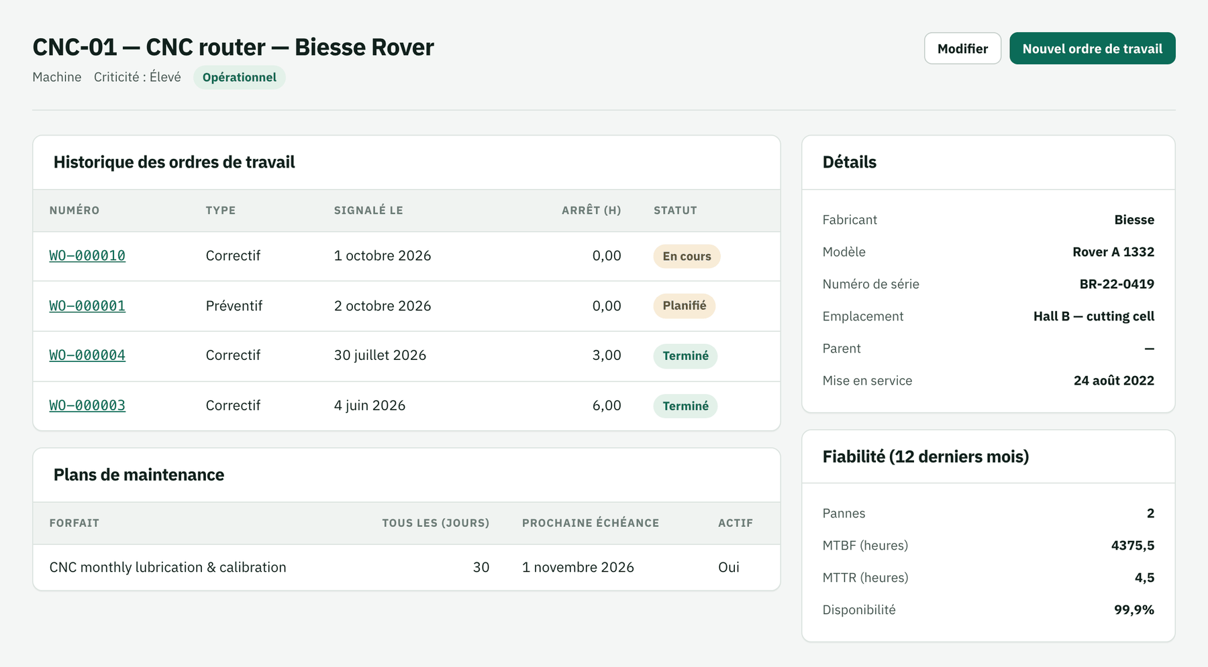Click the 6,00 downtime value
The height and width of the screenshot is (667, 1208).
click(607, 406)
